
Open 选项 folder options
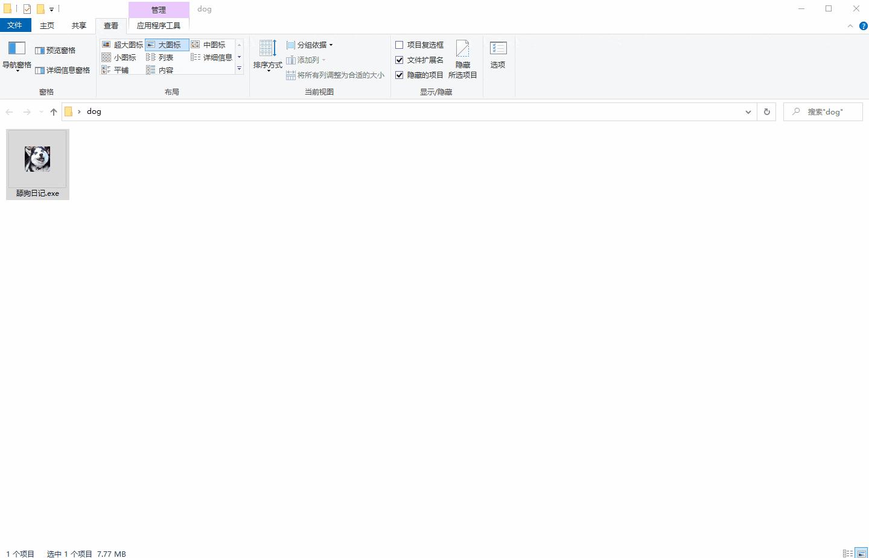[x=498, y=55]
